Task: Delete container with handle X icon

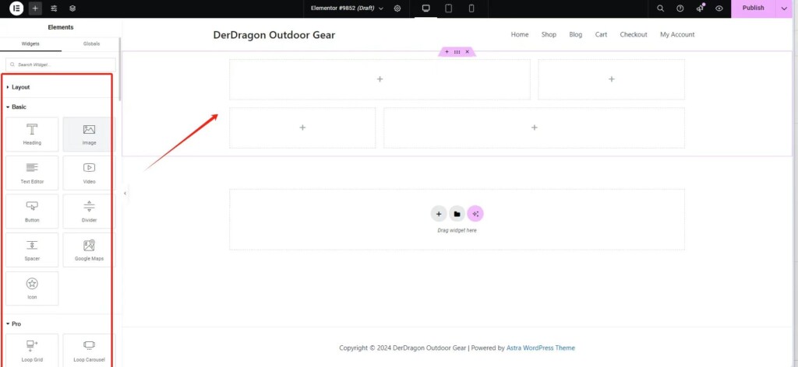Action: pos(468,52)
